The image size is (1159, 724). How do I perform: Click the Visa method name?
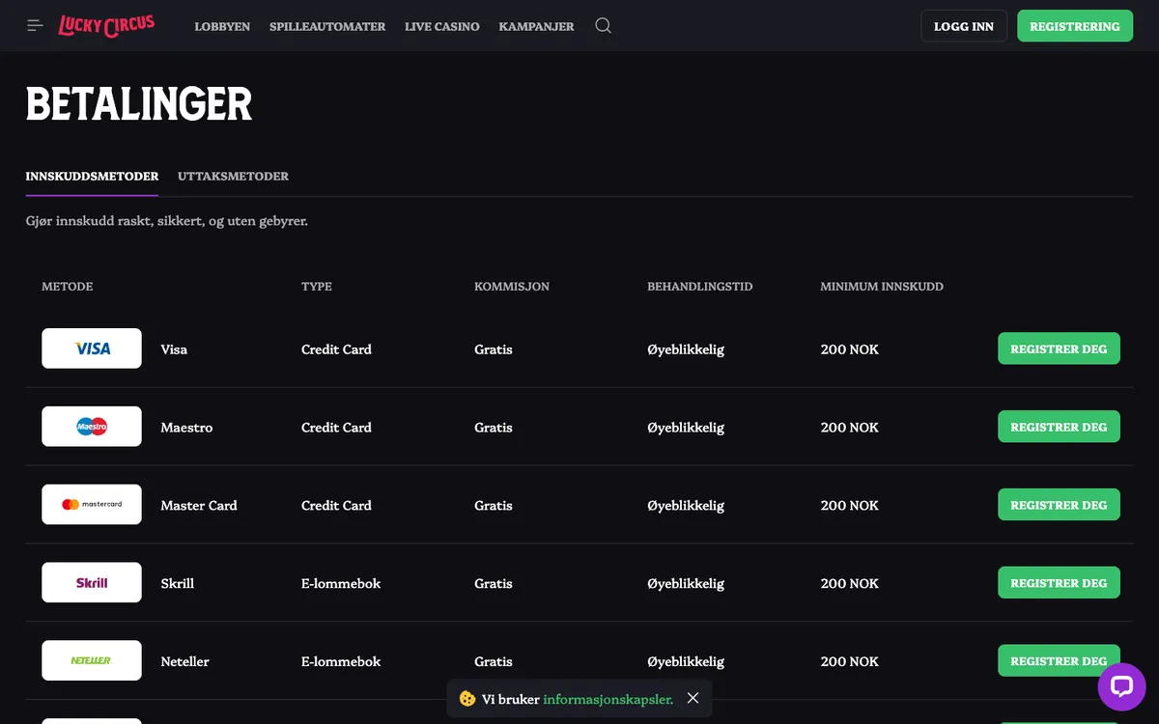[x=174, y=349]
